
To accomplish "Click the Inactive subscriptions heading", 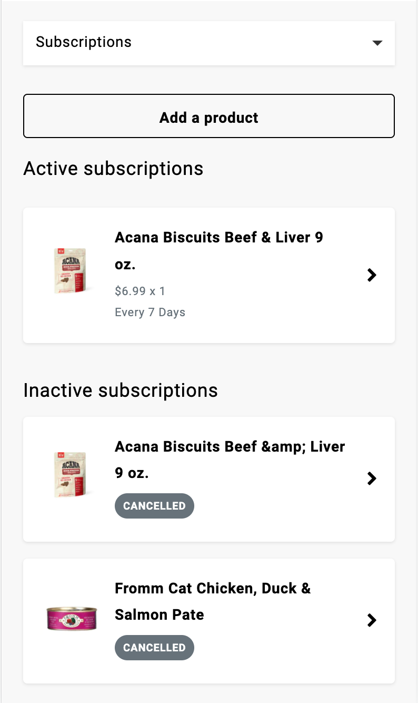I will [x=121, y=390].
